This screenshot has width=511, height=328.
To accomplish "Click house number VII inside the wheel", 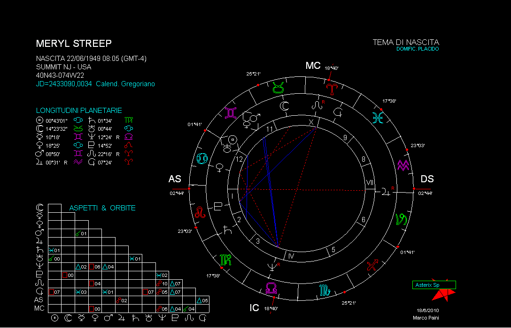I will tap(370, 183).
